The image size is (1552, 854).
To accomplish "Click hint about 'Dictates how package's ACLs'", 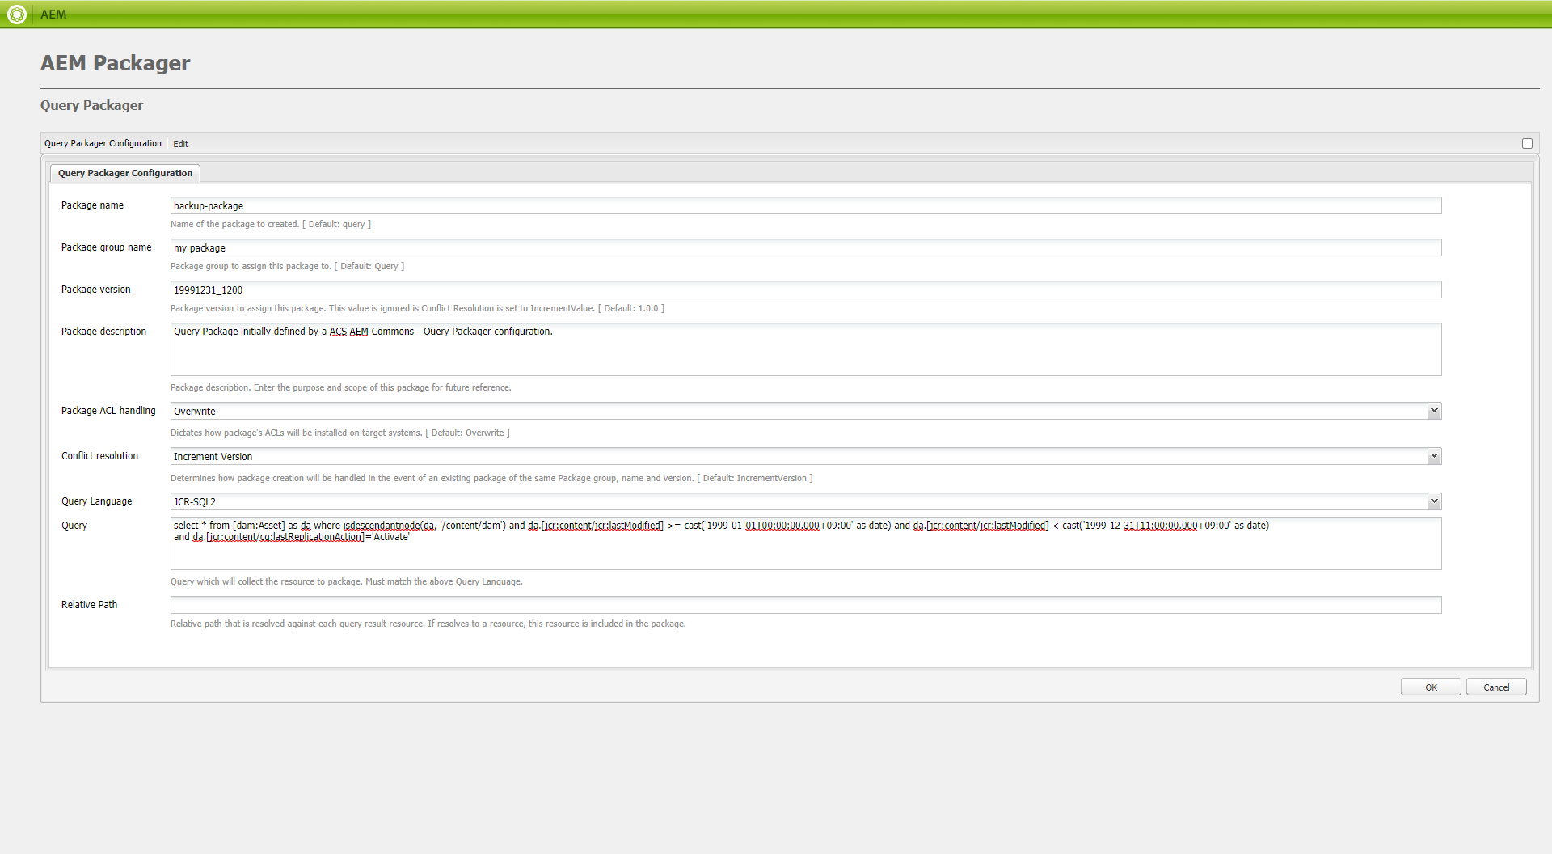I will point(340,433).
